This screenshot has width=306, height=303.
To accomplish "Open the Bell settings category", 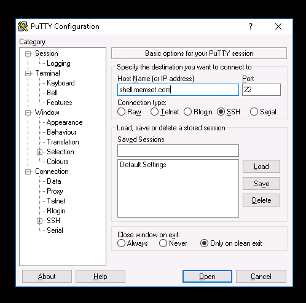I will (52, 93).
